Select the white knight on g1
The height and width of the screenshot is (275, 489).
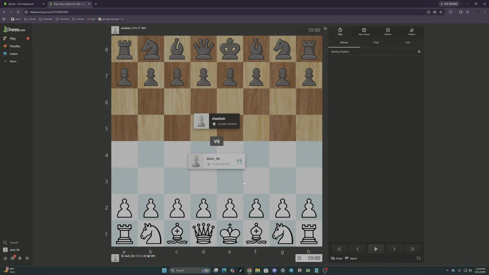tap(283, 234)
